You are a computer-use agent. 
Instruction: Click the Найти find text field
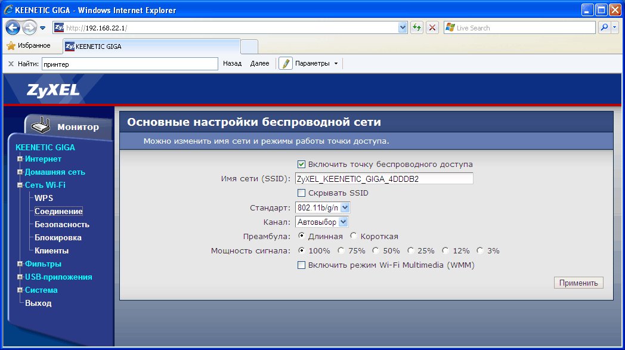(129, 64)
